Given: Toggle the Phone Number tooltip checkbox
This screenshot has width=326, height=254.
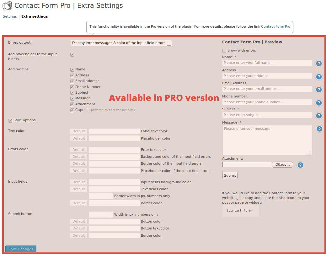Looking at the screenshot, I should tap(72, 87).
